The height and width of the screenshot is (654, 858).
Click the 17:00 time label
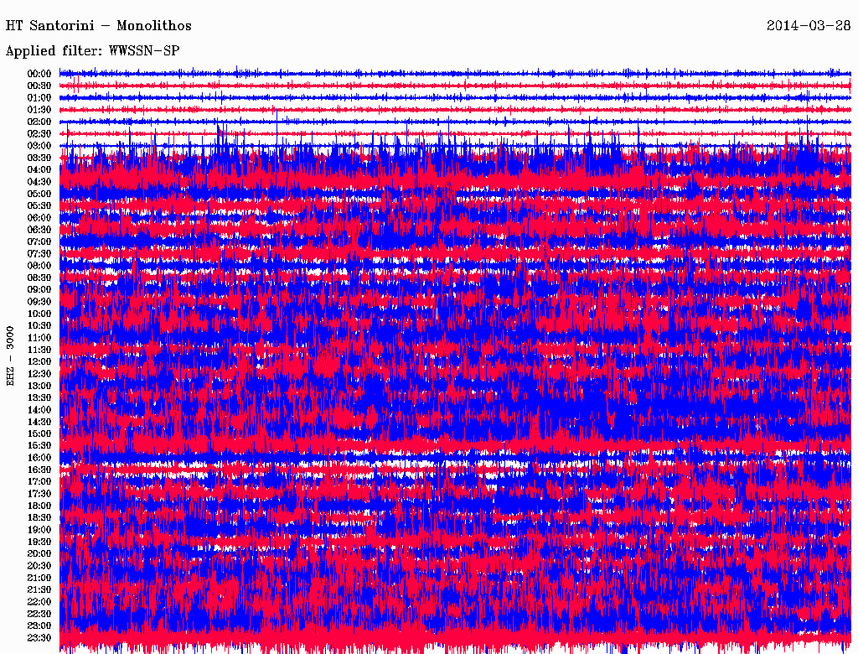(x=39, y=482)
